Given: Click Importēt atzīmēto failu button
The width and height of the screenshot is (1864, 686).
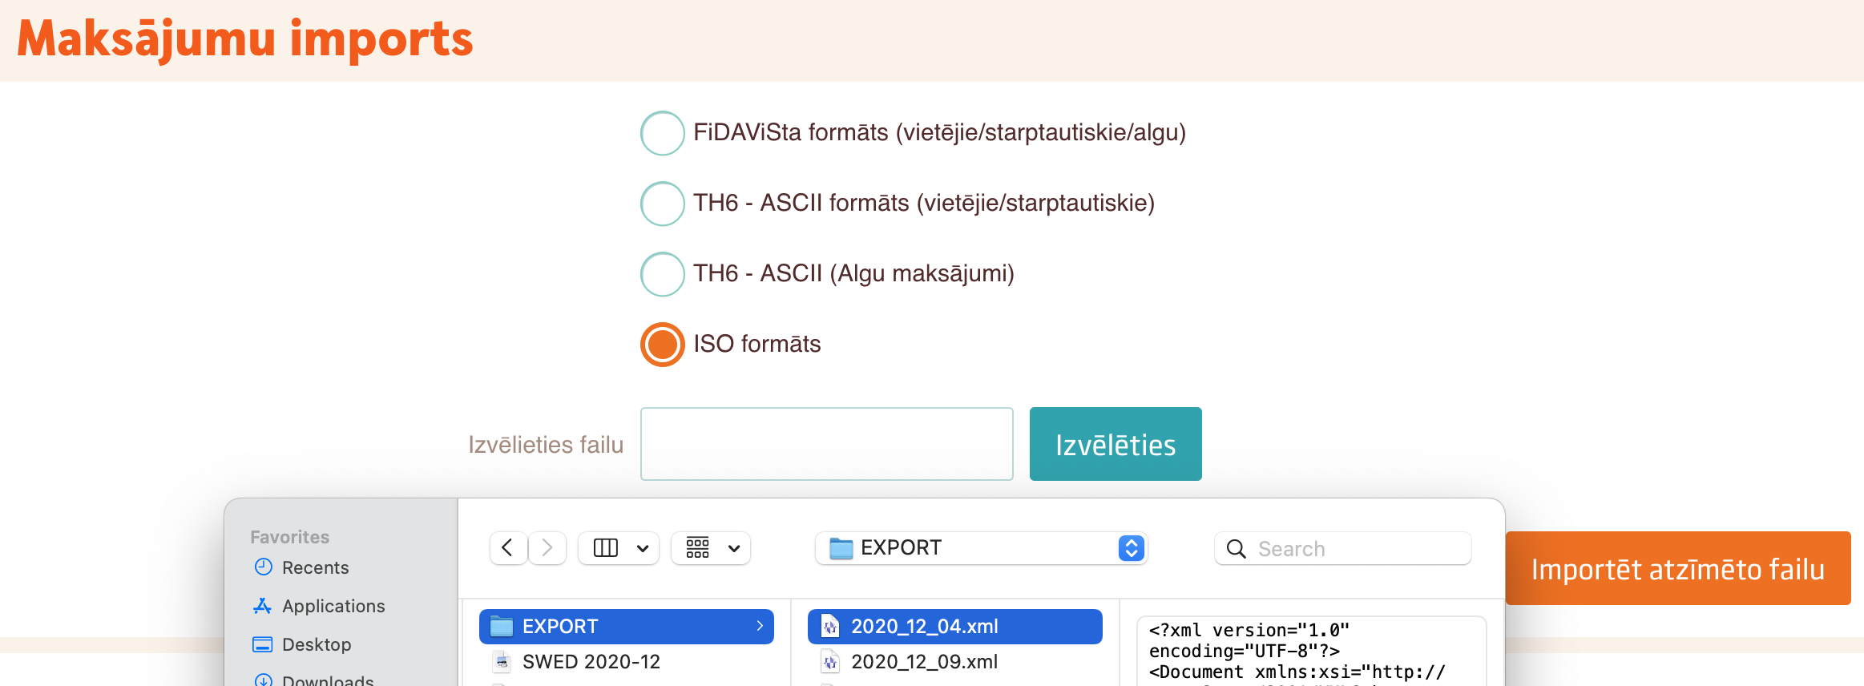Looking at the screenshot, I should [x=1677, y=568].
